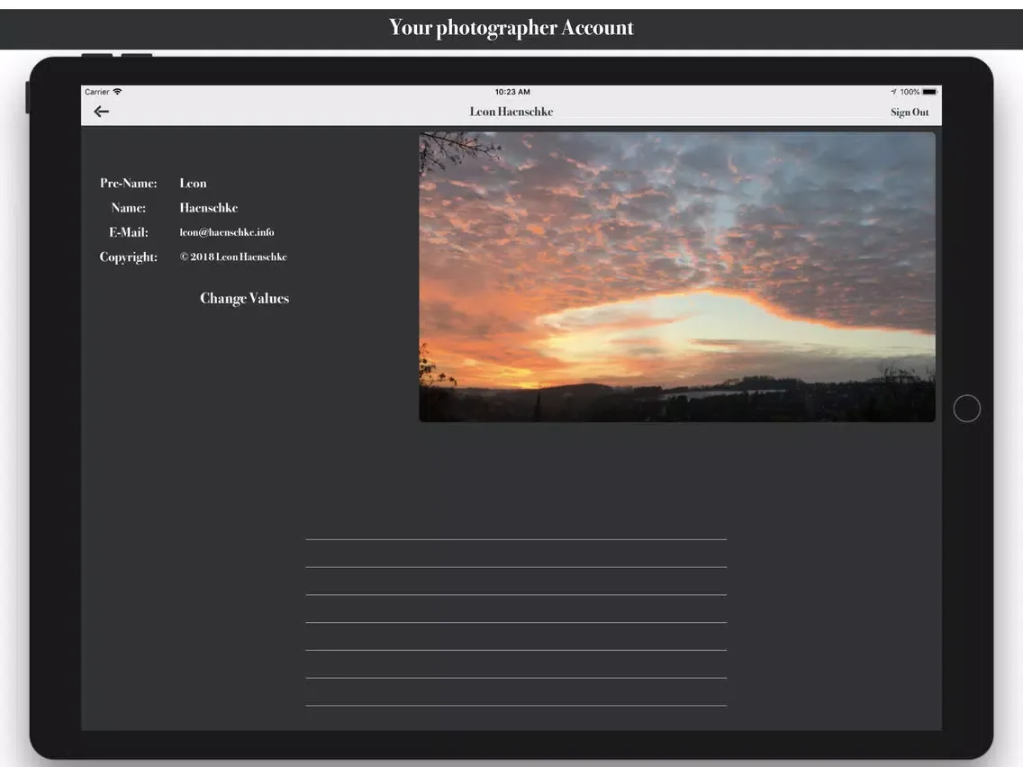Tap the location arrow status icon
This screenshot has height=767, width=1023.
click(893, 92)
